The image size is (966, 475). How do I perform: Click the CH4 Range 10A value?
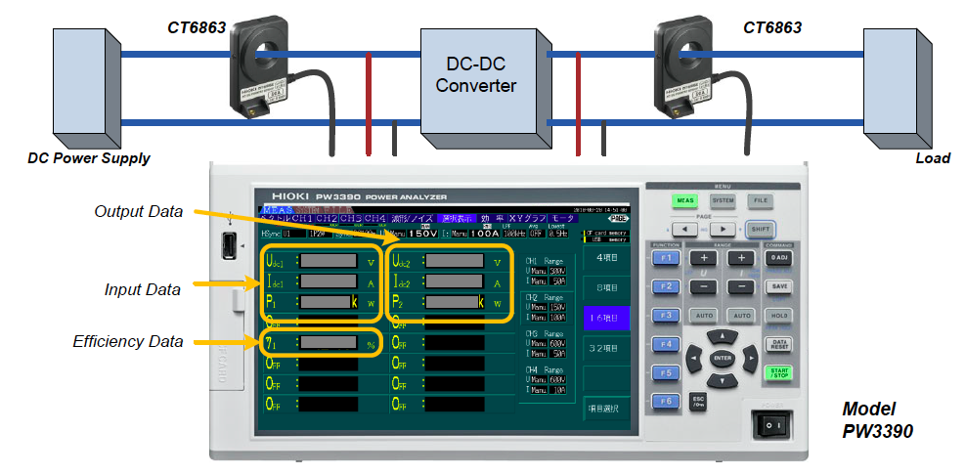[x=559, y=391]
